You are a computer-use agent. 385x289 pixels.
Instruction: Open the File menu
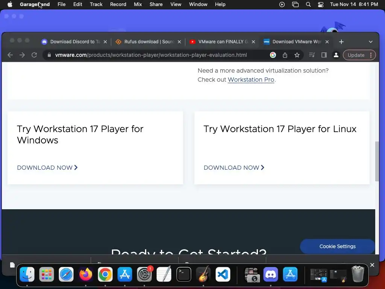pos(61,5)
